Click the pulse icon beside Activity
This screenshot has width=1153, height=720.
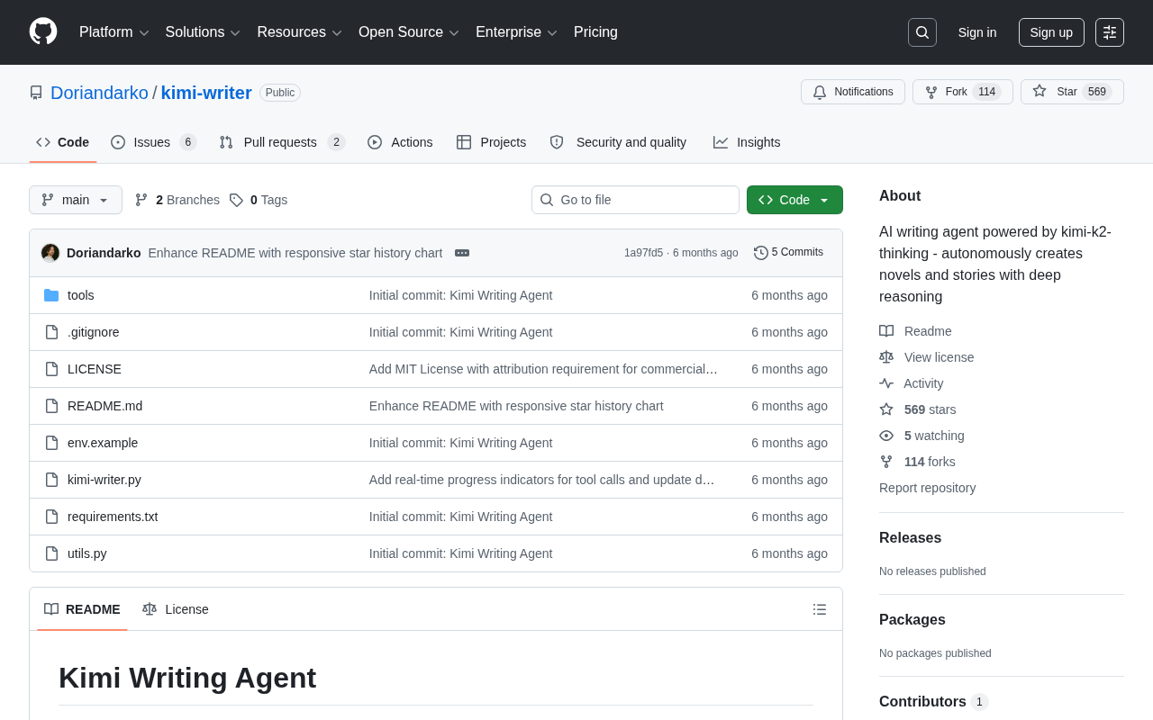pos(886,383)
